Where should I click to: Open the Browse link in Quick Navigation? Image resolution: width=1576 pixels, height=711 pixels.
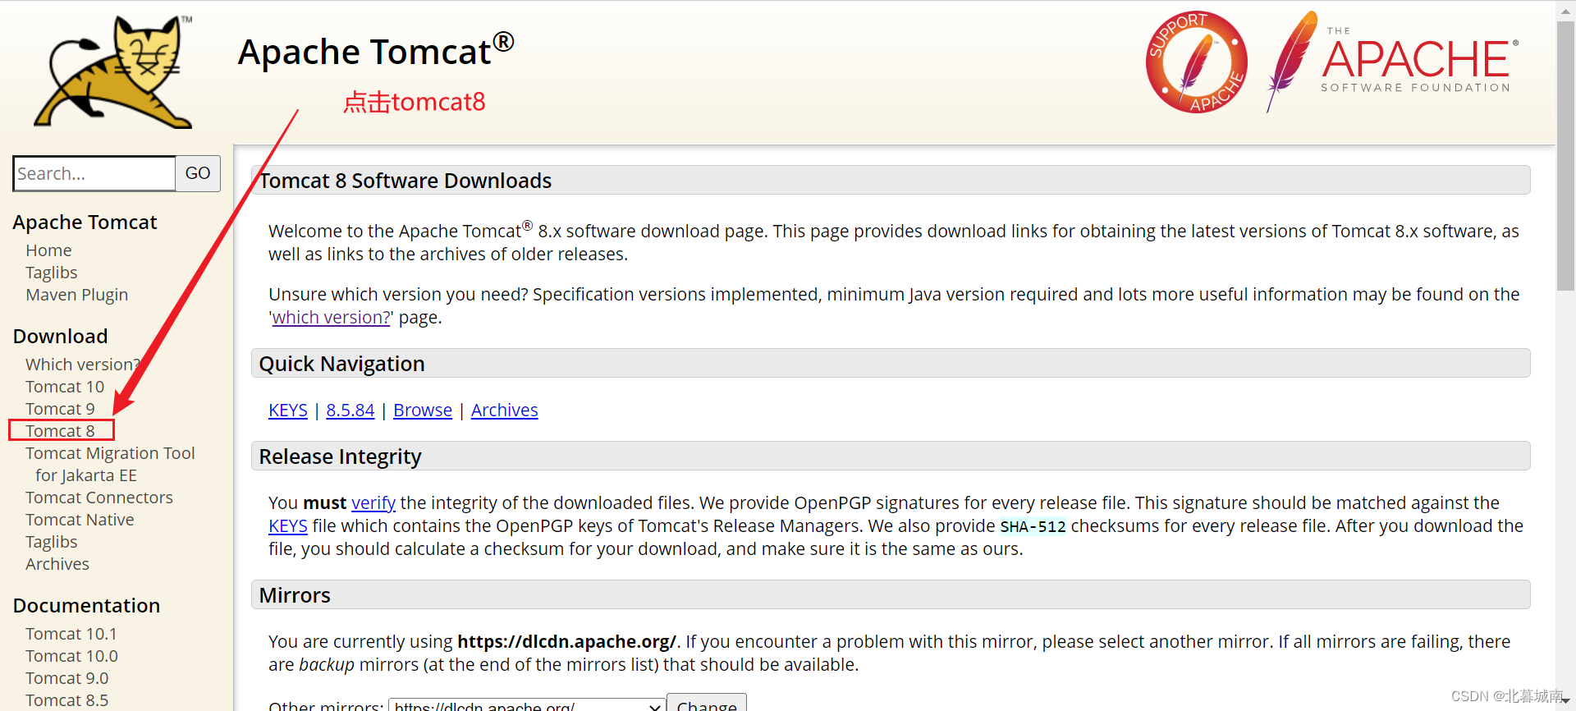[422, 410]
